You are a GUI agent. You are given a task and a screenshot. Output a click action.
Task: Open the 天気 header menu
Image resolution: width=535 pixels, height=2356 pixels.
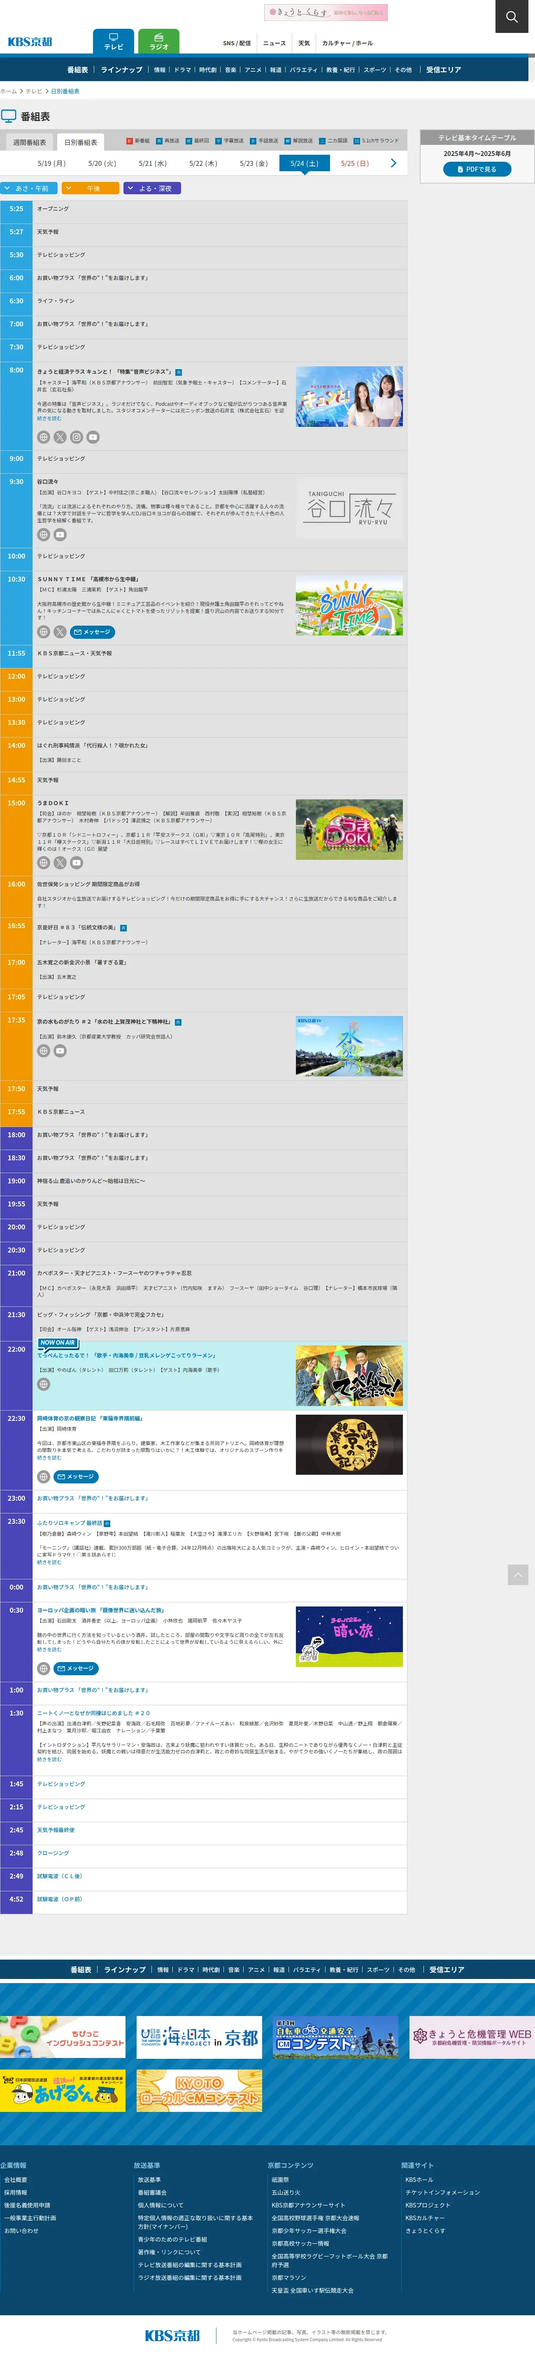(x=304, y=43)
